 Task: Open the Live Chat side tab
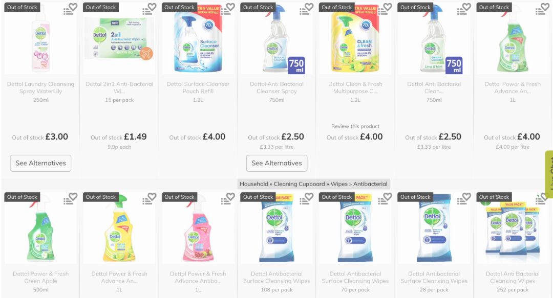pos(549,174)
